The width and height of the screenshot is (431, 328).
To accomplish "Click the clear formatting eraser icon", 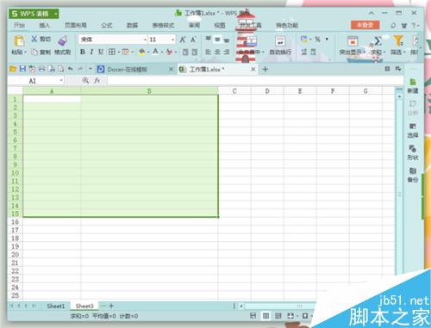I will pos(169,52).
